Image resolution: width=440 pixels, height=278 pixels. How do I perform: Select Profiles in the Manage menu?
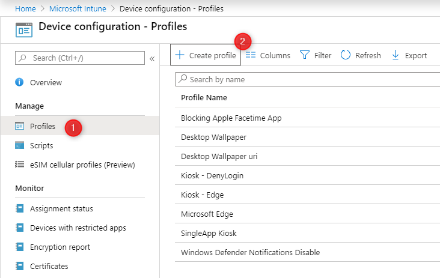(43, 126)
